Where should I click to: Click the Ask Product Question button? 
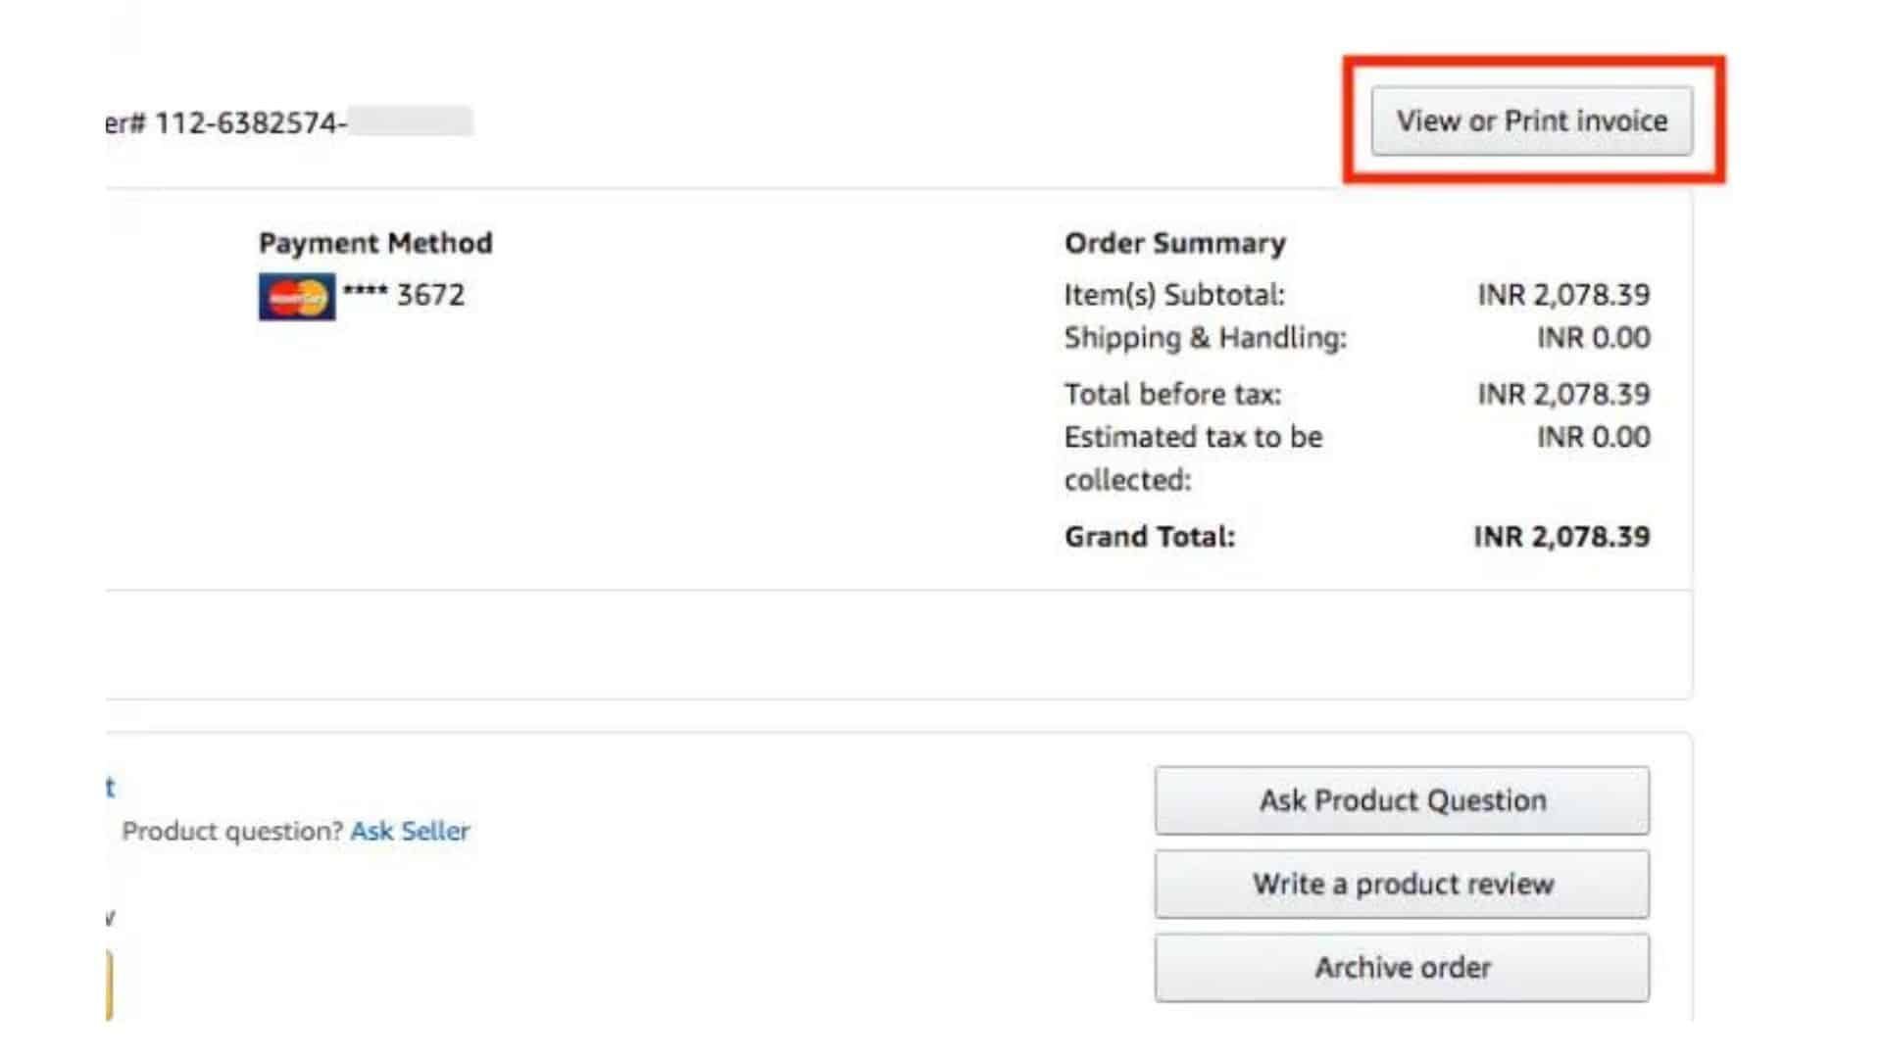click(1402, 800)
